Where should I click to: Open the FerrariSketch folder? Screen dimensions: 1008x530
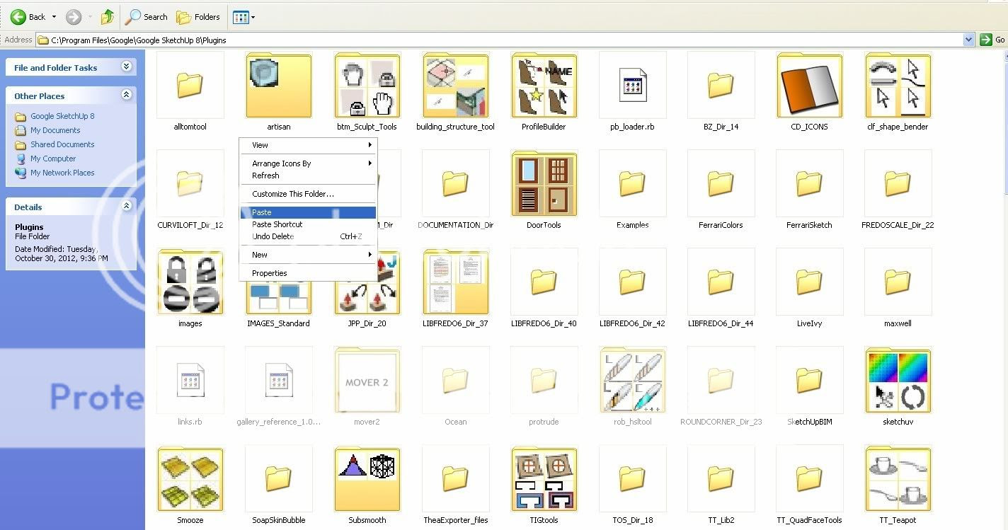tap(809, 183)
